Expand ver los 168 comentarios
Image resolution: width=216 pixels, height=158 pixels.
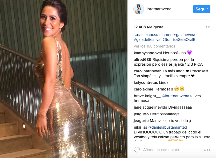(x=154, y=46)
